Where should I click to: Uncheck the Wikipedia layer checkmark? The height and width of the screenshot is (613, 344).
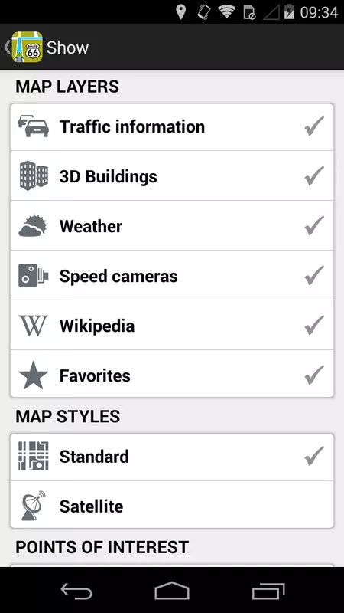[x=314, y=325]
